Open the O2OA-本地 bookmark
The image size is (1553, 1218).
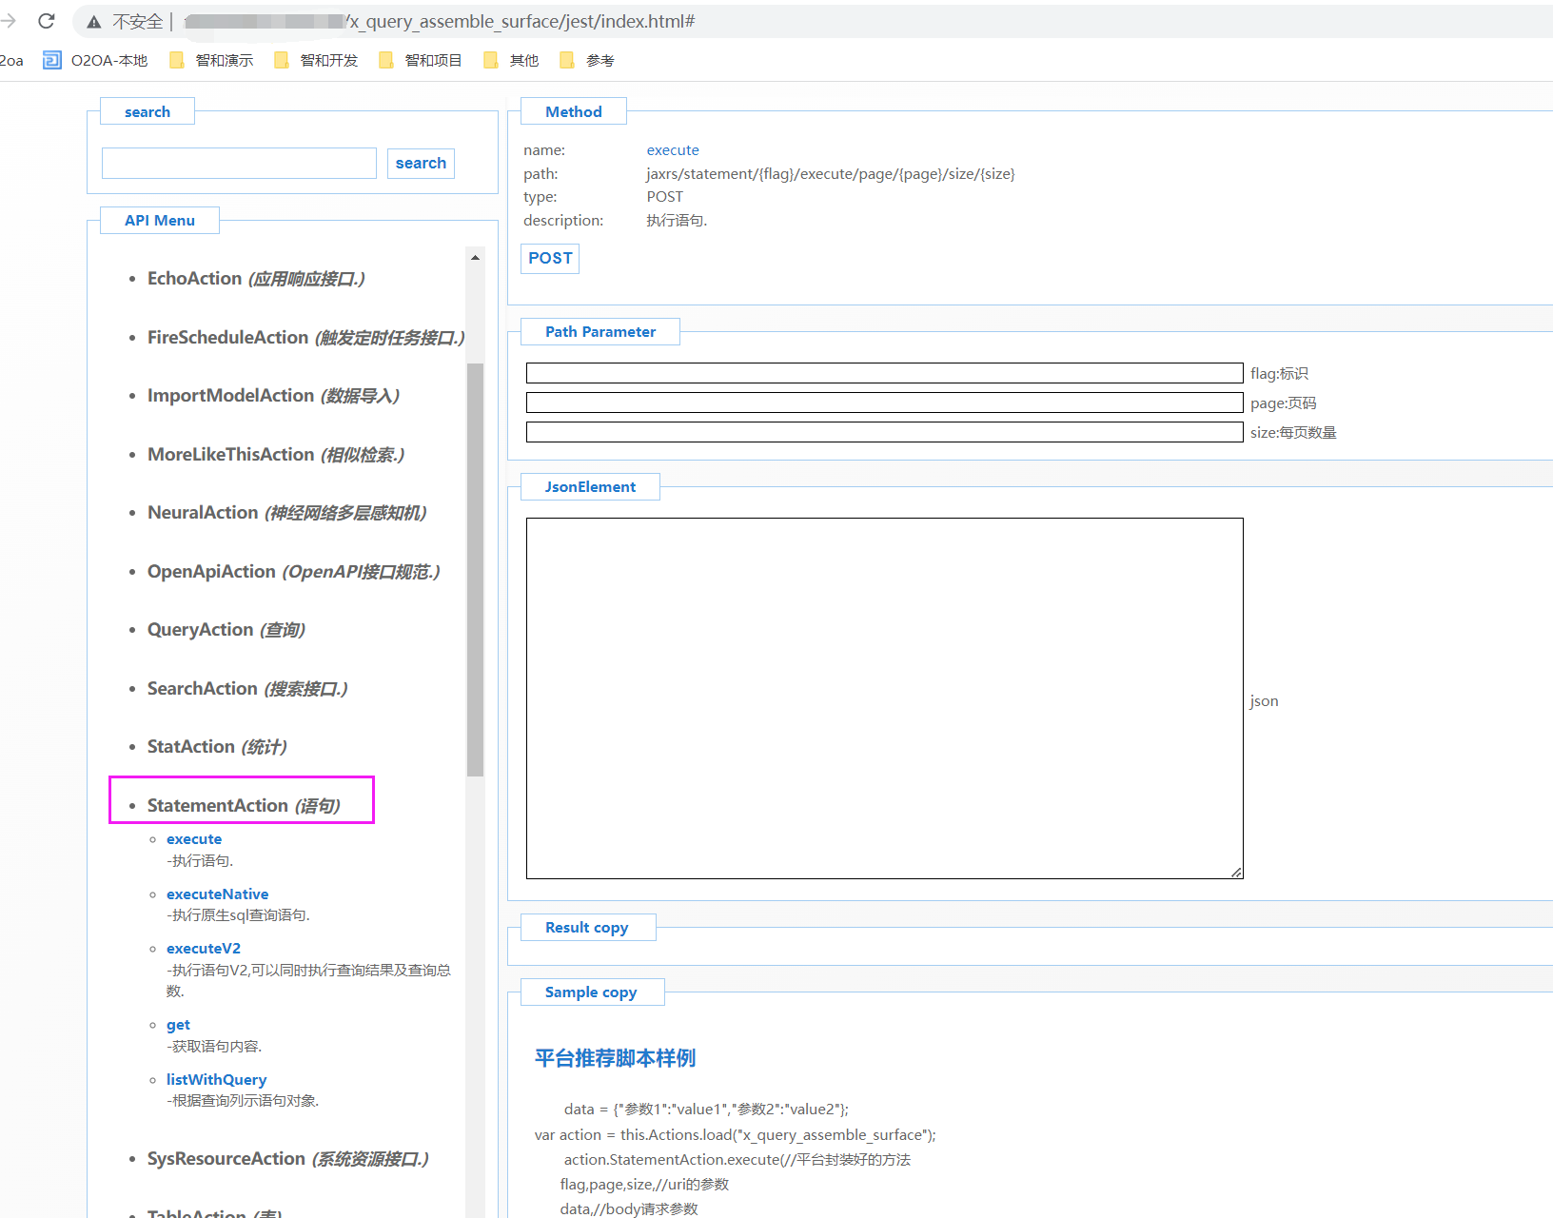(95, 60)
